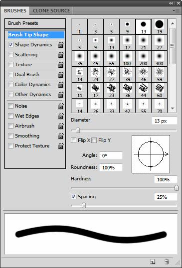Click the Angle value field
The height and width of the screenshot is (268, 182).
click(x=111, y=156)
